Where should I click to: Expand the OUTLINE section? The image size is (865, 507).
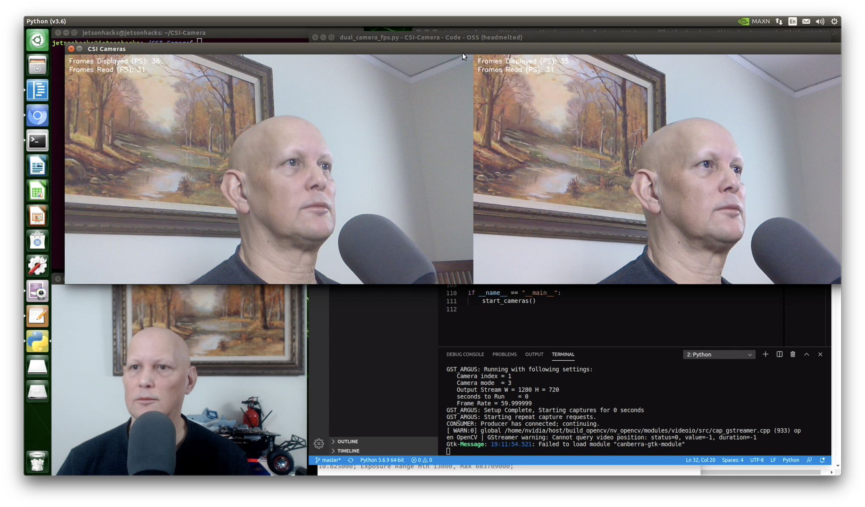(347, 441)
